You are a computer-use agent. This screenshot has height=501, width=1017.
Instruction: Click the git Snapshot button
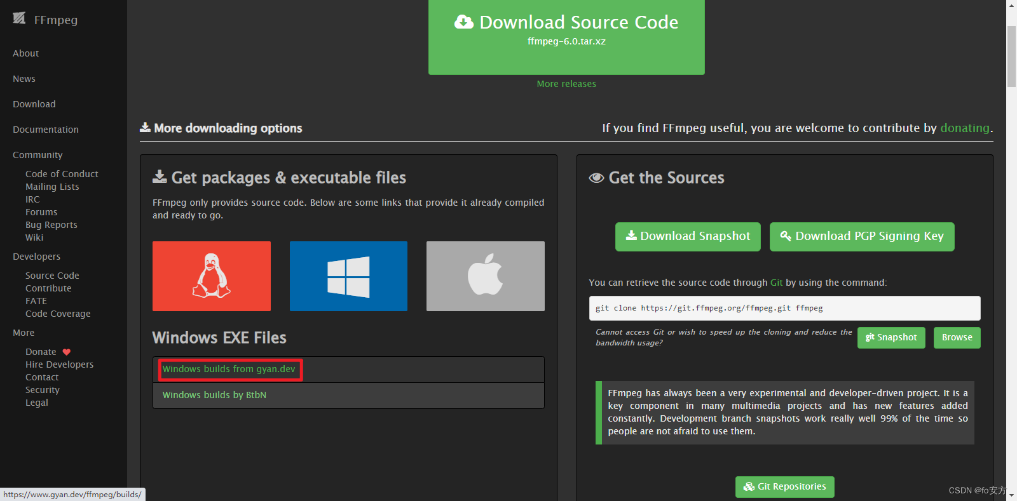click(891, 338)
